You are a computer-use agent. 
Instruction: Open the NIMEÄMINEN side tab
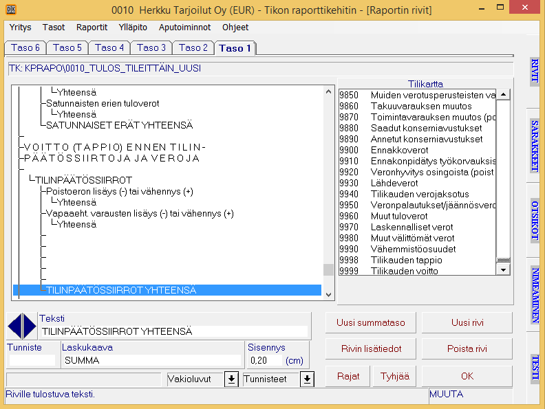[535, 296]
